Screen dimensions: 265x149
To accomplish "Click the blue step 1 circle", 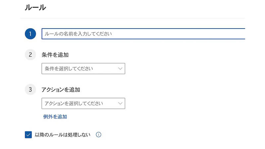I will pos(30,34).
